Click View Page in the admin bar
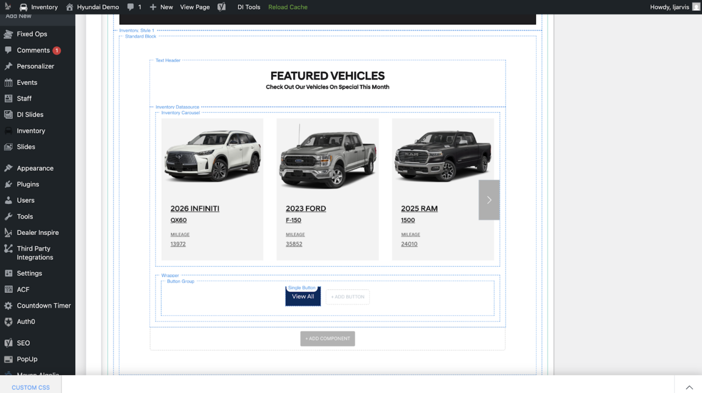 (195, 7)
